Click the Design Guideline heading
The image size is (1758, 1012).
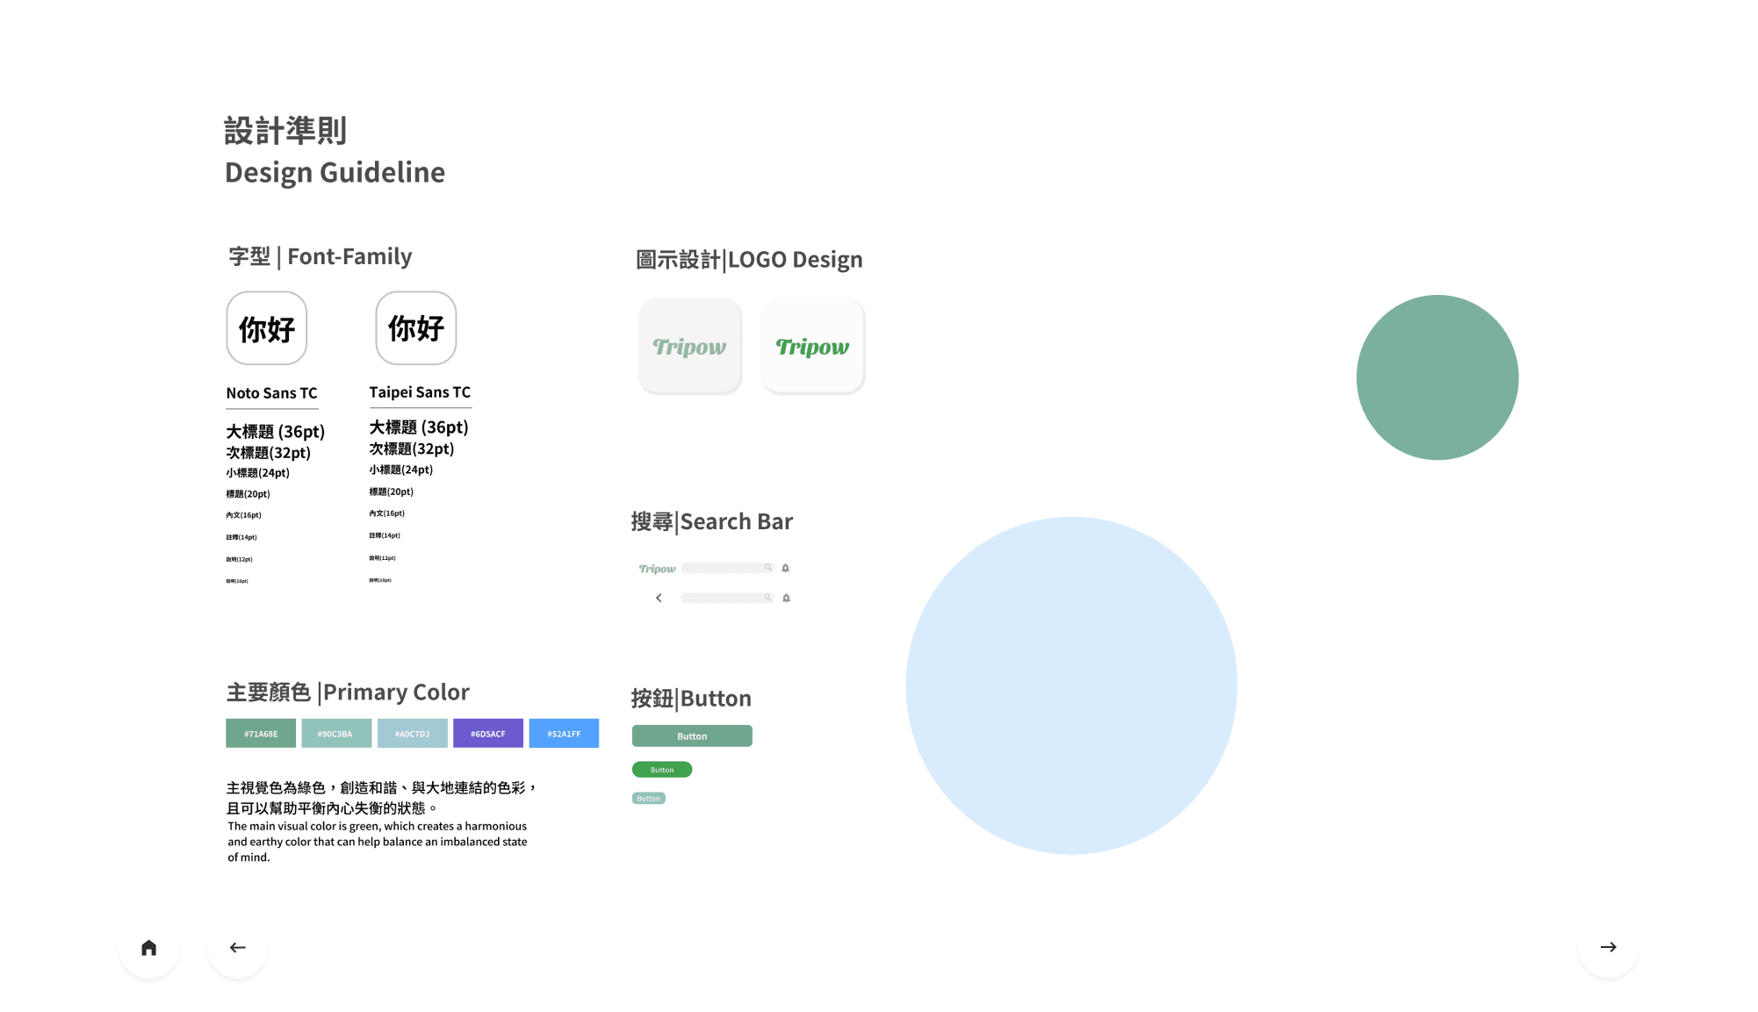[335, 172]
